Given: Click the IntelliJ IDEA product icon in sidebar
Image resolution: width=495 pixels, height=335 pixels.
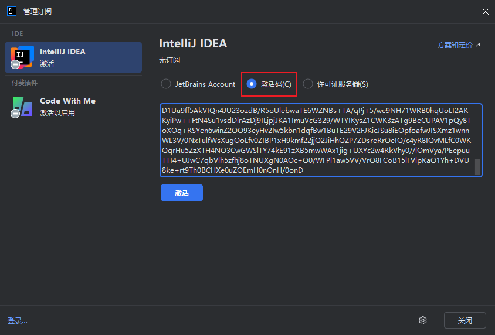Looking at the screenshot, I should pos(22,57).
